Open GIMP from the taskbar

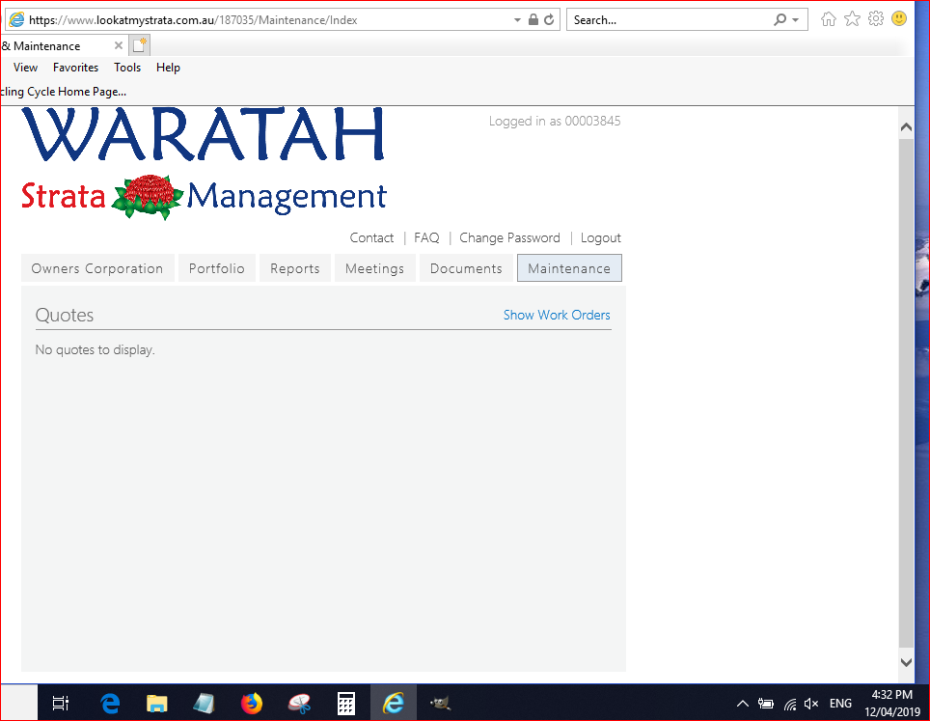441,704
